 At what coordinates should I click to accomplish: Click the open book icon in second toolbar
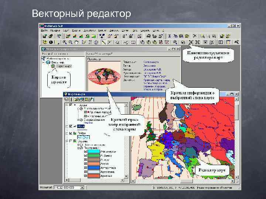[133, 42]
